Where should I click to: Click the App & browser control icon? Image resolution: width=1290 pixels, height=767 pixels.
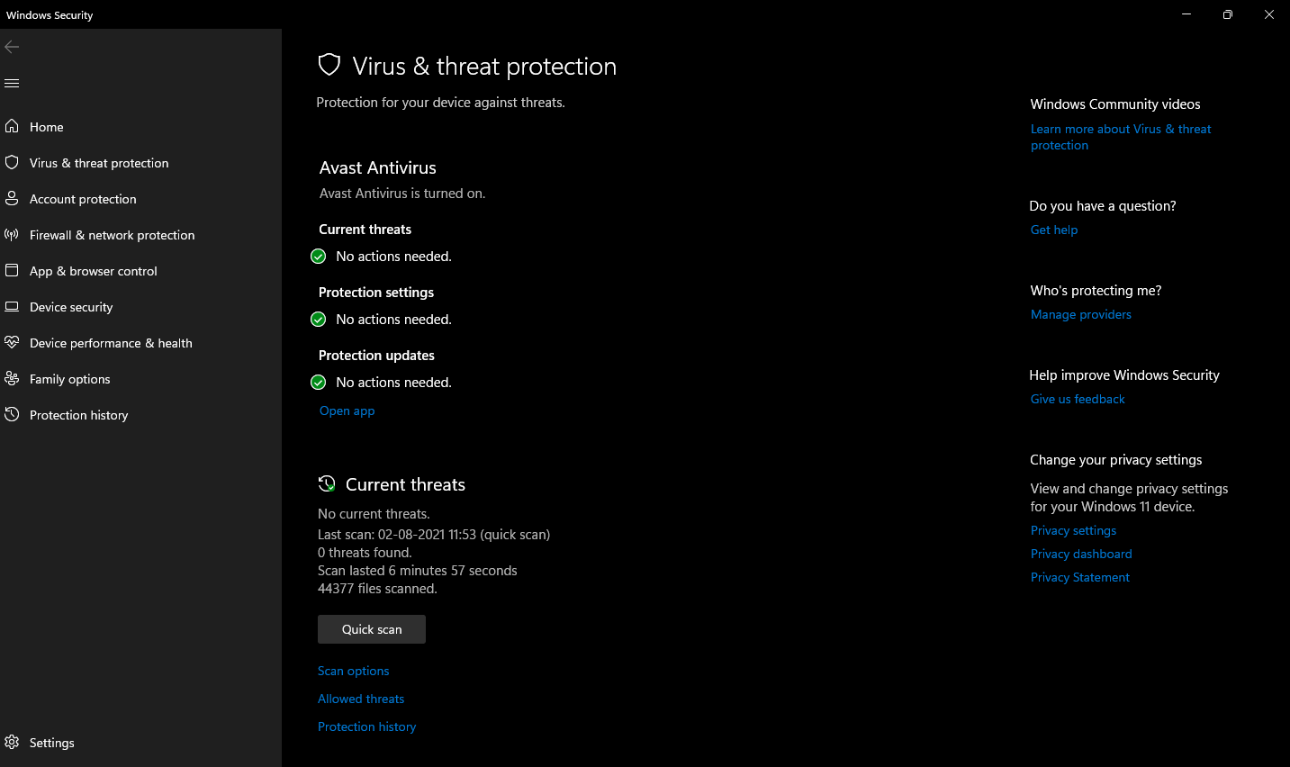[x=12, y=270]
